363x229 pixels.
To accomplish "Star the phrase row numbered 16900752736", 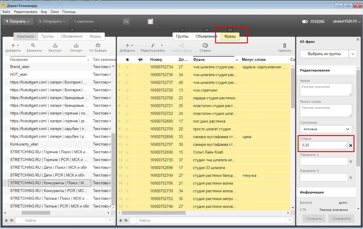I will coord(127,75).
